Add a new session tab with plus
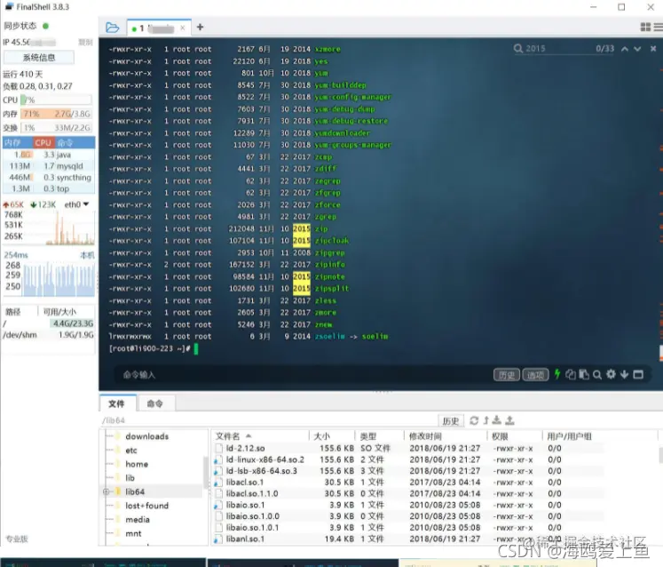663x567 pixels. coord(200,27)
